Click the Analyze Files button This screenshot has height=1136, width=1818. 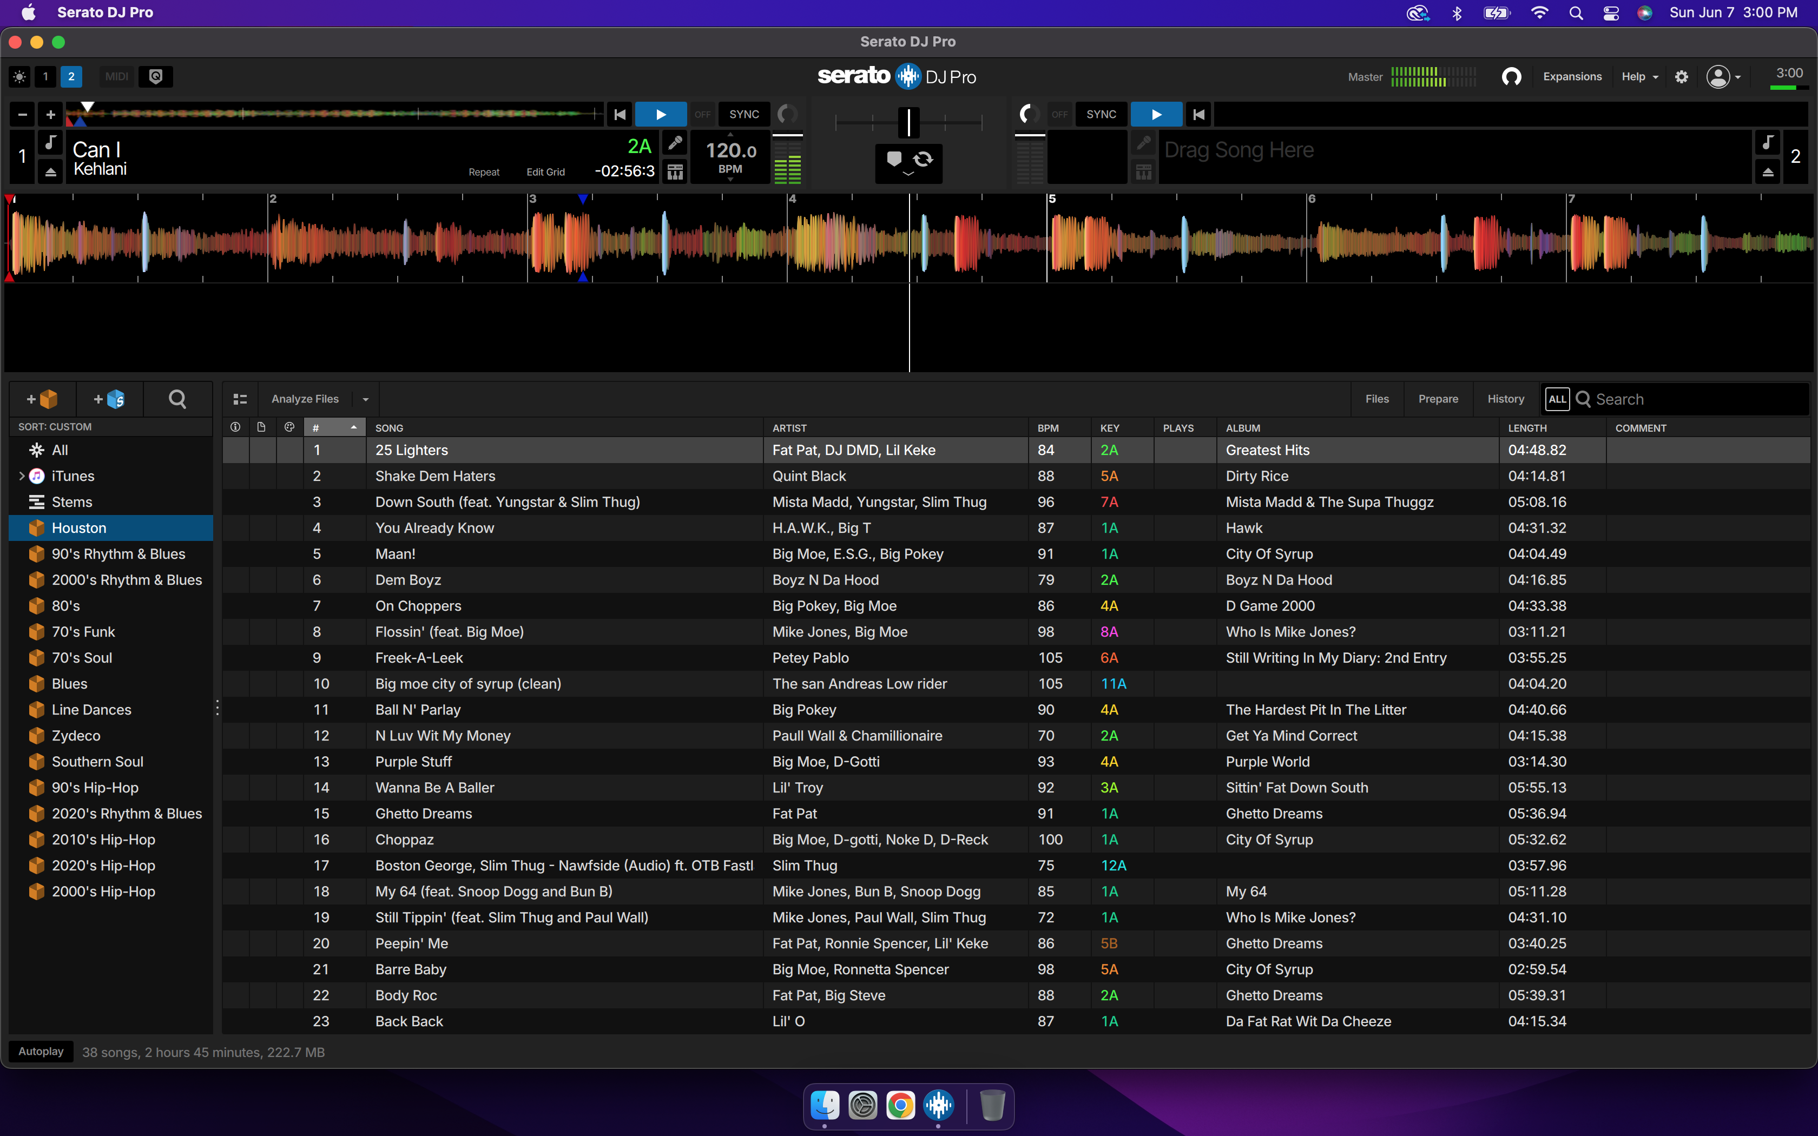(x=305, y=399)
